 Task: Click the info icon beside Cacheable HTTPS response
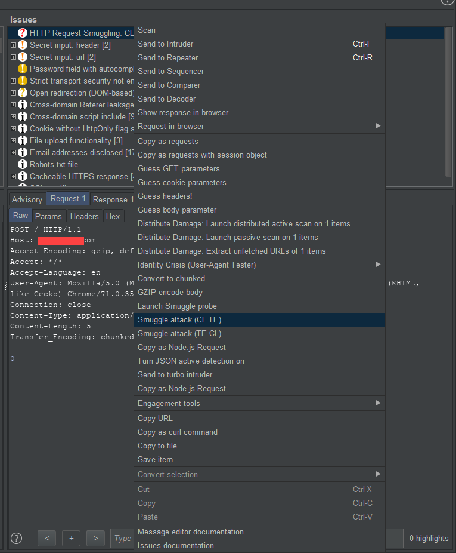click(x=23, y=176)
